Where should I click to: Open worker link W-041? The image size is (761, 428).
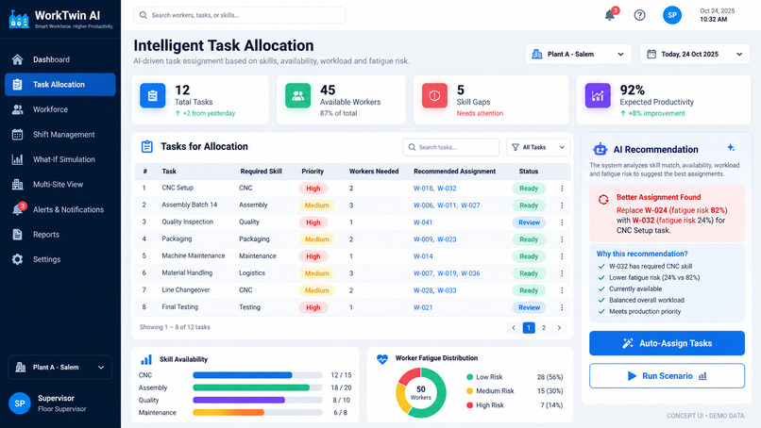pyautogui.click(x=423, y=222)
